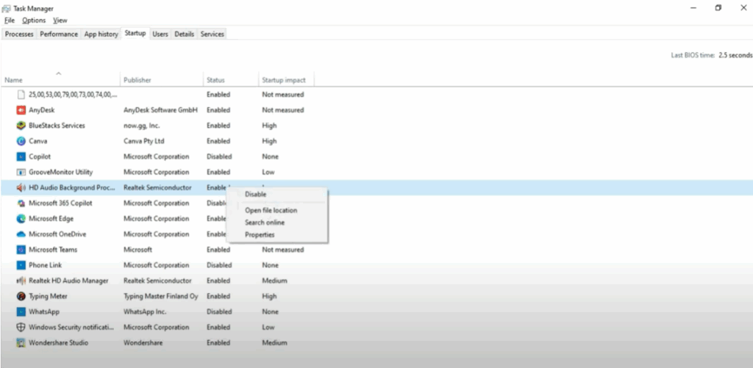This screenshot has width=753, height=368.
Task: Click the Microsoft OneDrive cloud icon
Action: (21, 234)
